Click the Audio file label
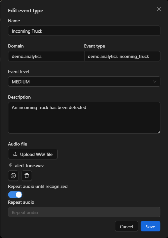This screenshot has height=238, width=168. [17, 144]
